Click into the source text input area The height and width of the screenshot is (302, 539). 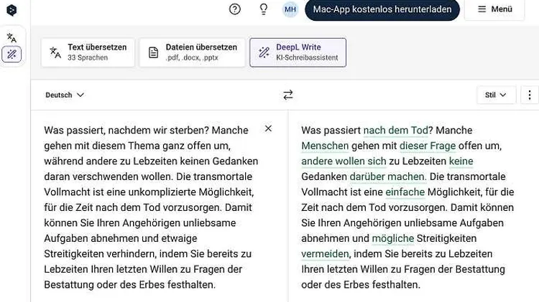pyautogui.click(x=151, y=208)
